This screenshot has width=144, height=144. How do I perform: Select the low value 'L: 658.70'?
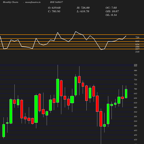click(x=83, y=12)
